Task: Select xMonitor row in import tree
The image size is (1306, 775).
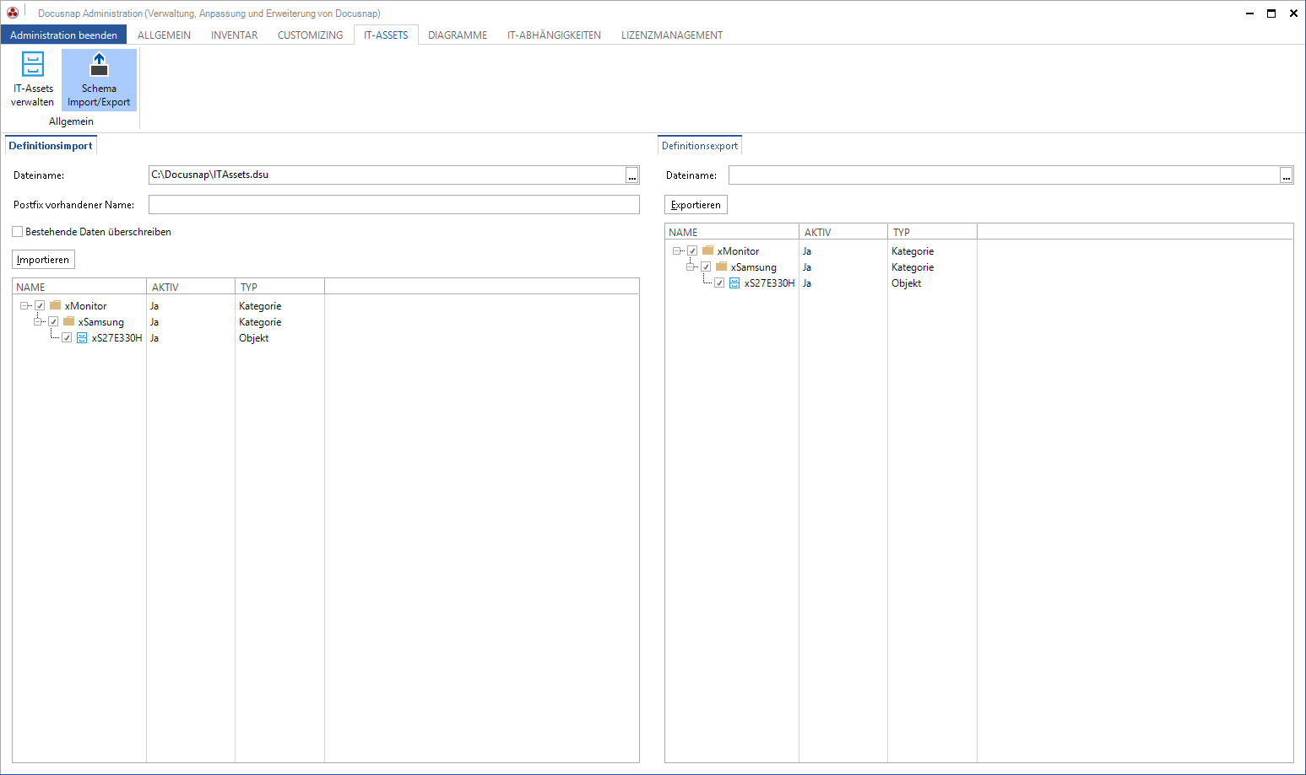Action: pyautogui.click(x=86, y=306)
